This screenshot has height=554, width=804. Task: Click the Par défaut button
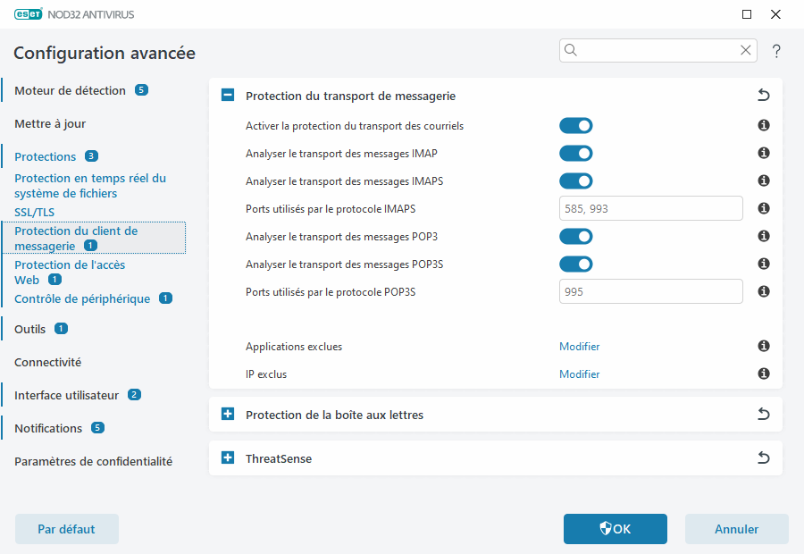66,529
